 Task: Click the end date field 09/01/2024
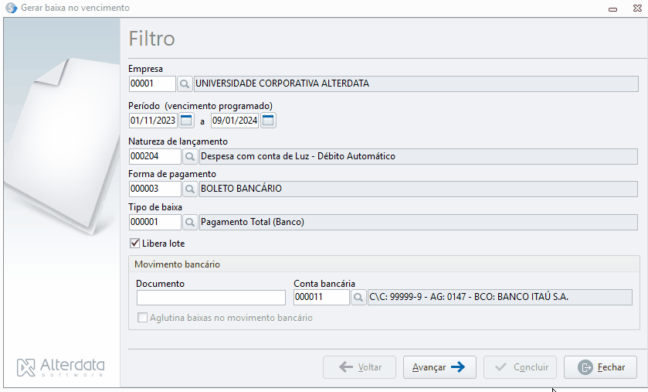[235, 121]
